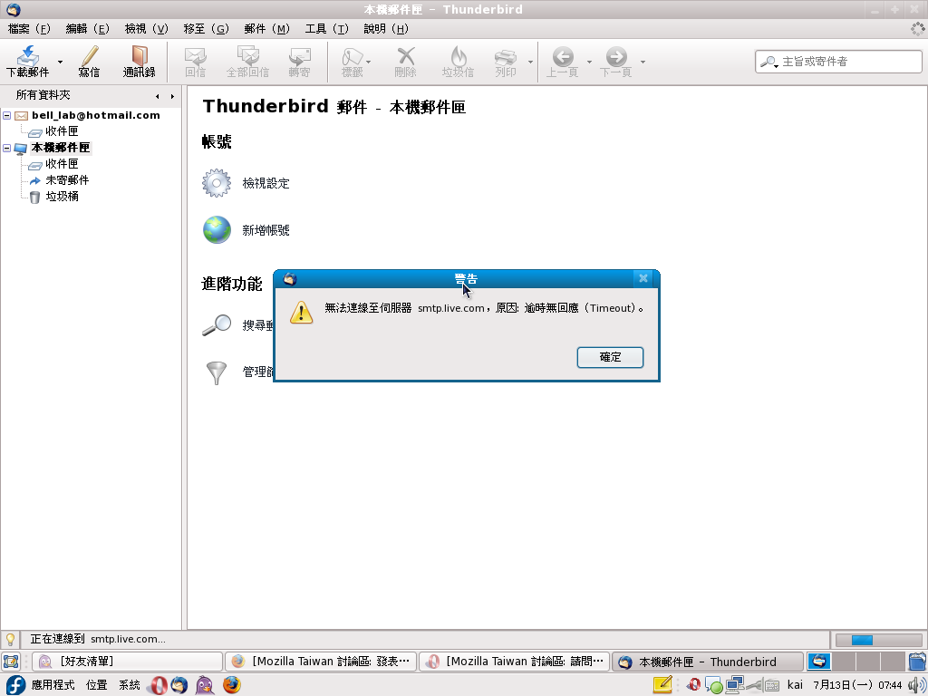Collapse the bell_lab@hotmail.com account tree
Image resolution: width=928 pixels, height=696 pixels.
coord(6,115)
